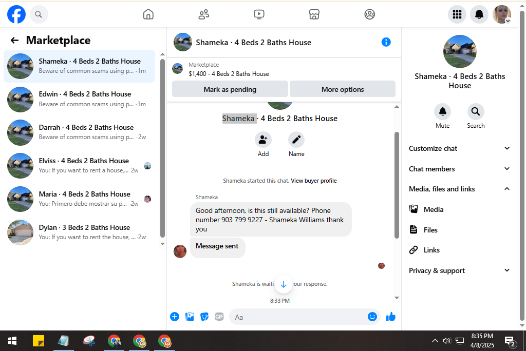Search in conversation magnifier icon
The width and height of the screenshot is (526, 351).
tap(475, 111)
